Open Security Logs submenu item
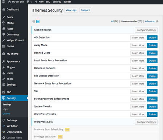The image size is (163, 140). point(5,109)
